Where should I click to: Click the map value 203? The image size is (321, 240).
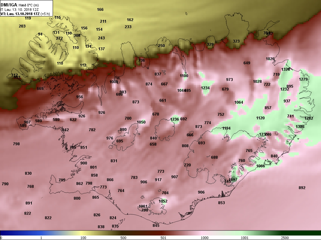22,26
